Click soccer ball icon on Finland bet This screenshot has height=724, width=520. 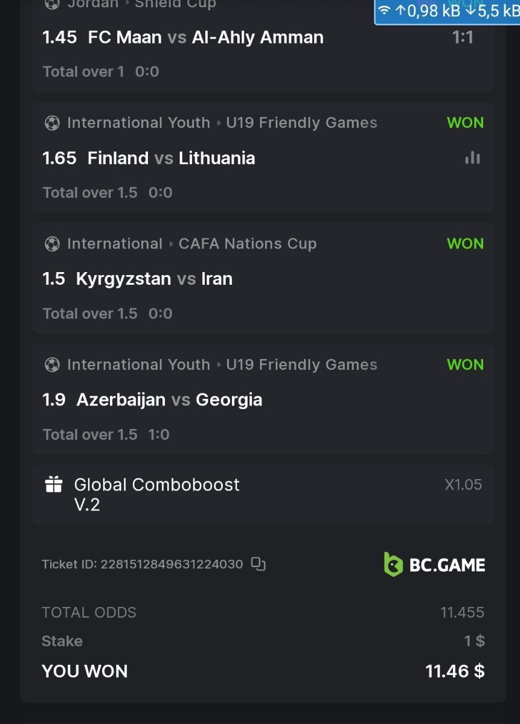pyautogui.click(x=53, y=123)
